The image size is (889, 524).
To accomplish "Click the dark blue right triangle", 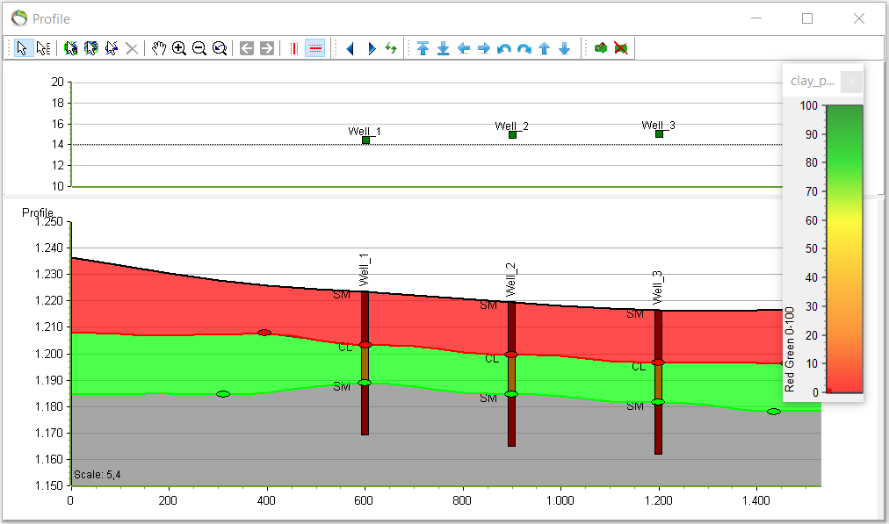I will coord(372,49).
